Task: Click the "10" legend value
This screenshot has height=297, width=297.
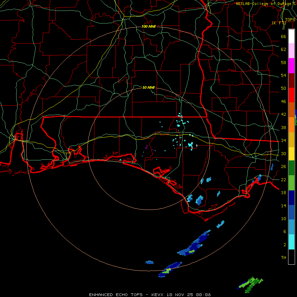Action: pos(283,218)
